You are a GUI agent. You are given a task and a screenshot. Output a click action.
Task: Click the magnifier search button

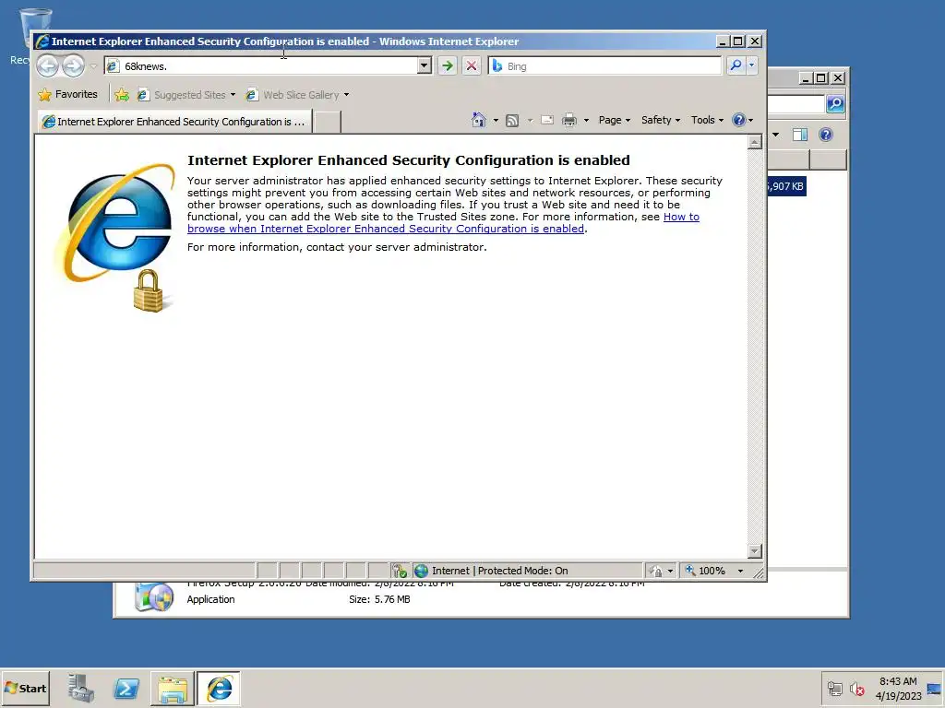click(736, 65)
